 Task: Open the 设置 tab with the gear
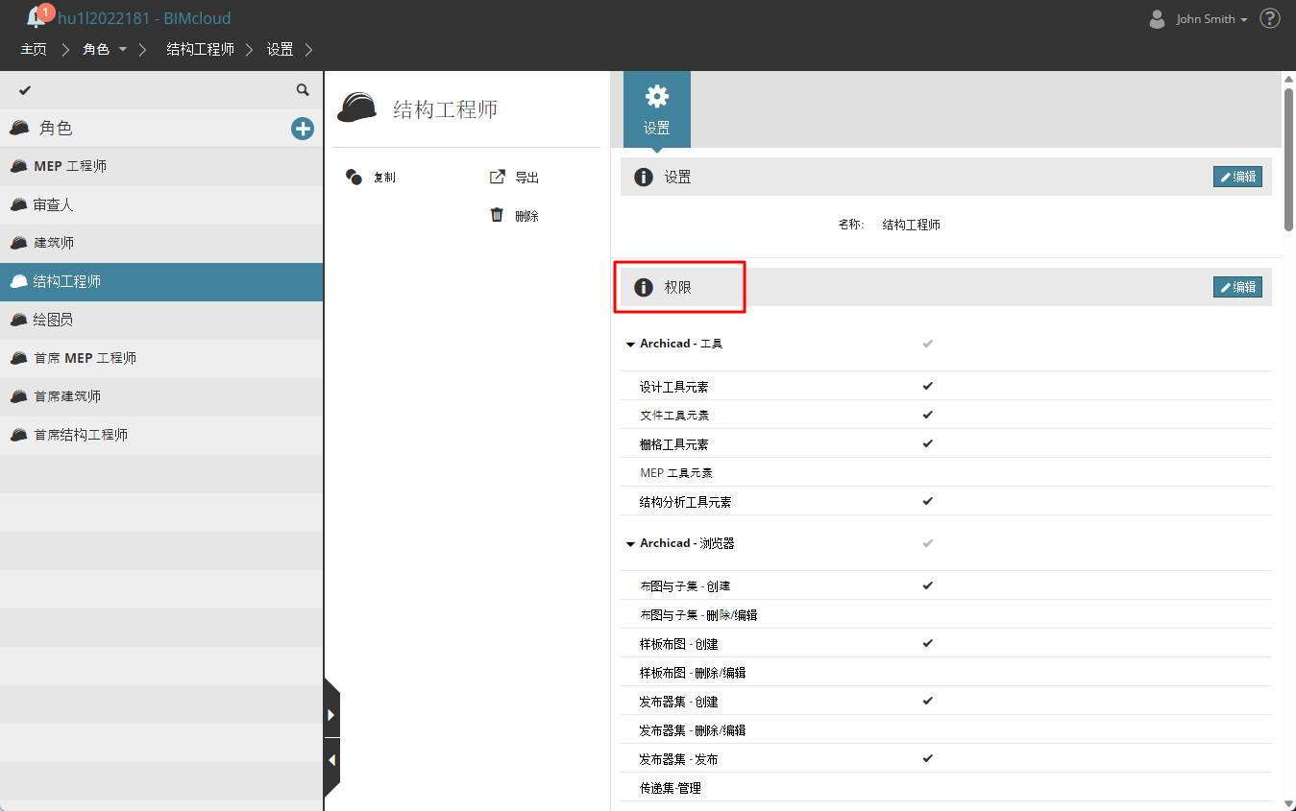pos(657,109)
